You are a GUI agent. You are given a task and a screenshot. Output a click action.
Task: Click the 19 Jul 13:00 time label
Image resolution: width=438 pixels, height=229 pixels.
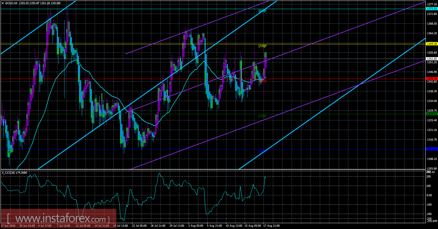(120, 226)
